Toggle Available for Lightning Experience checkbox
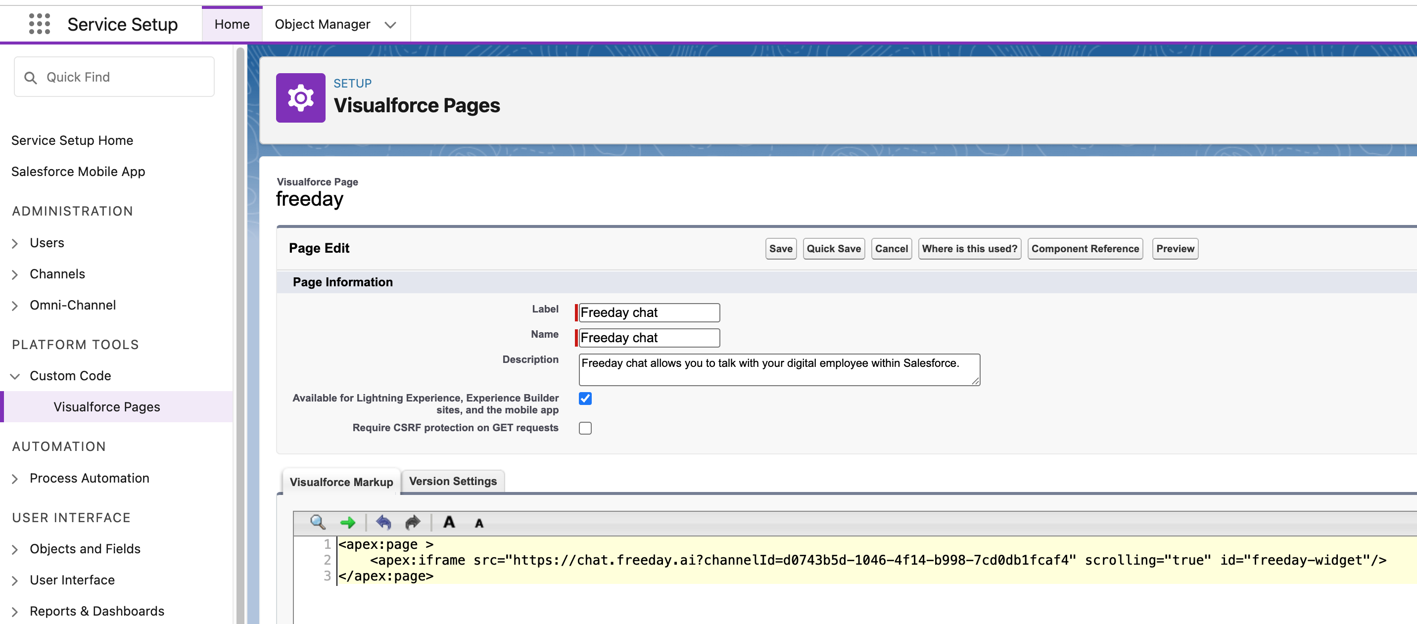The image size is (1417, 624). click(585, 399)
